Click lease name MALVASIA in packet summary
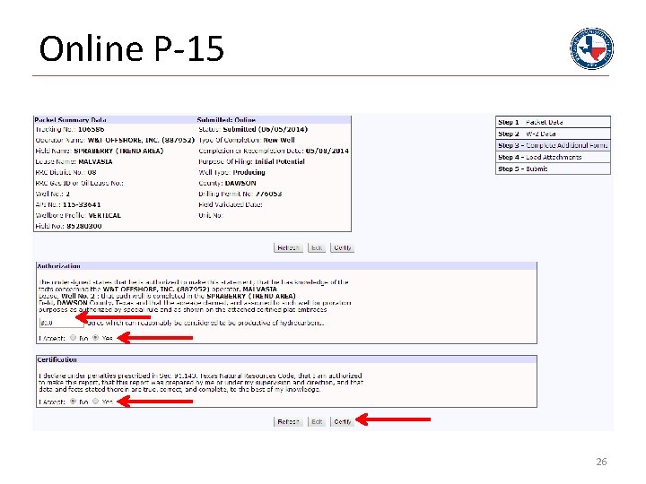The width and height of the screenshot is (646, 484). (x=95, y=161)
